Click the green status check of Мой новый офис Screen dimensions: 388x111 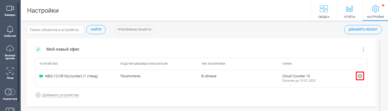tap(38, 49)
